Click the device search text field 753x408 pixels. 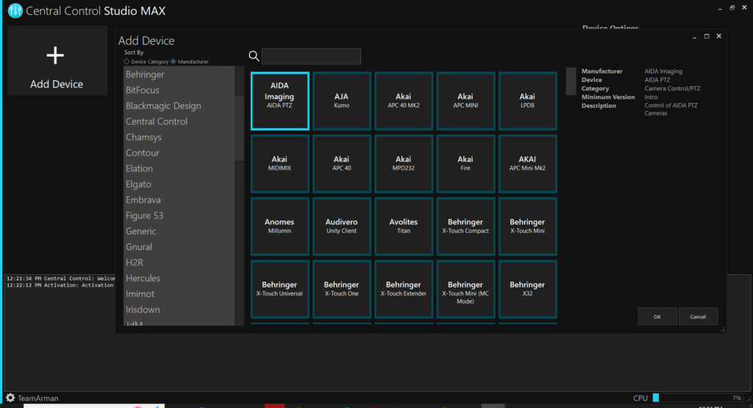tap(311, 57)
